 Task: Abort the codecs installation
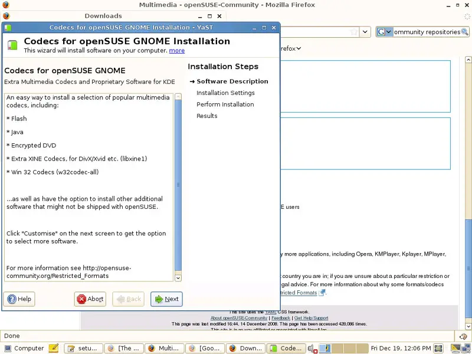tap(90, 299)
